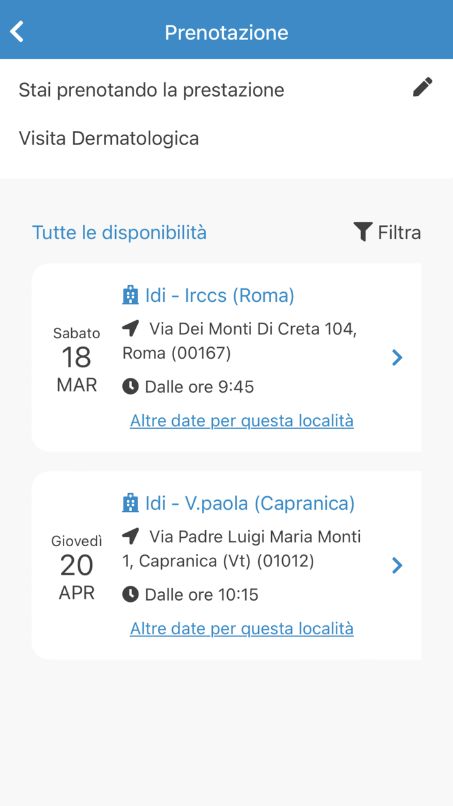Select the Giovedì 20 APR date block
This screenshot has width=453, height=806.
pyautogui.click(x=76, y=565)
